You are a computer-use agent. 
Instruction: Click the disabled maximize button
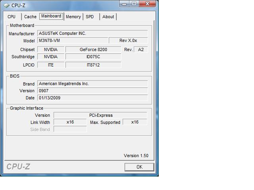[x=134, y=4]
